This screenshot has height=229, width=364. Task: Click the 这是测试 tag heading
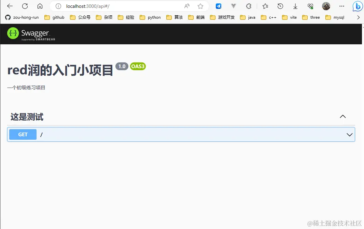[x=27, y=117]
